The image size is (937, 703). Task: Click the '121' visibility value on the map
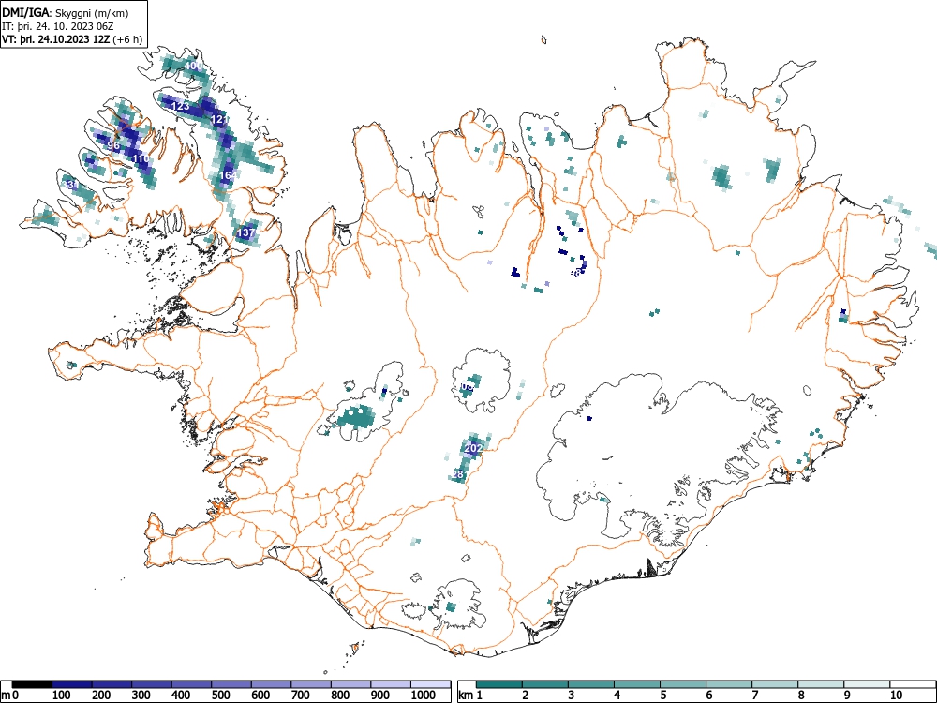click(219, 120)
